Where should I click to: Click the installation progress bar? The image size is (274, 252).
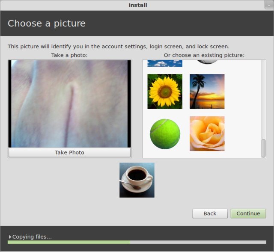137,242
